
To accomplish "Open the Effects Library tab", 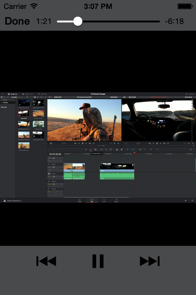I will point(28,94).
